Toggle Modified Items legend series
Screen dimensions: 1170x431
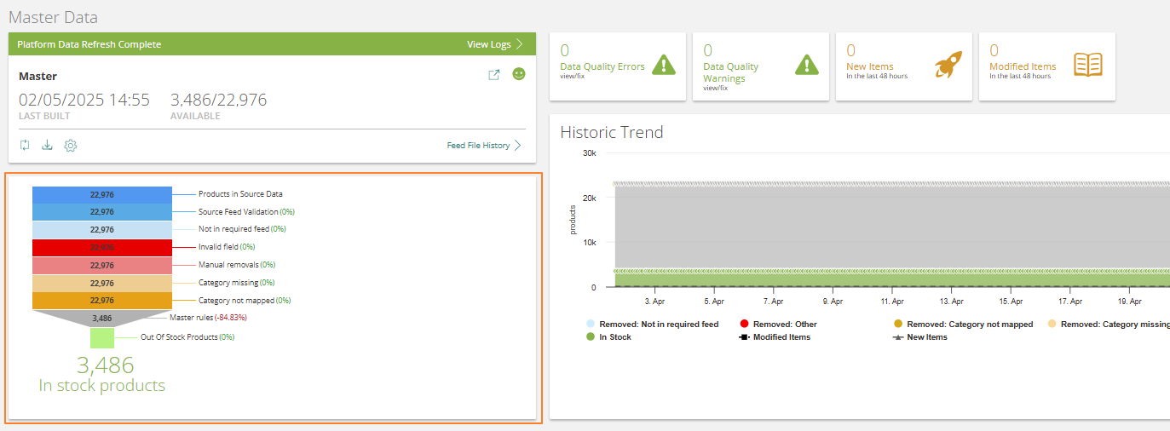pos(775,337)
